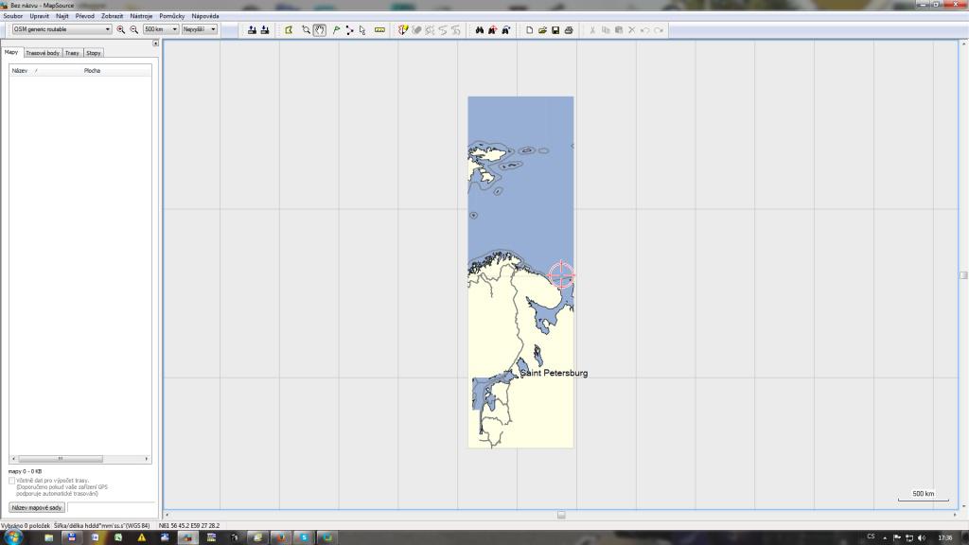Click the Název mapové sady button

point(37,508)
